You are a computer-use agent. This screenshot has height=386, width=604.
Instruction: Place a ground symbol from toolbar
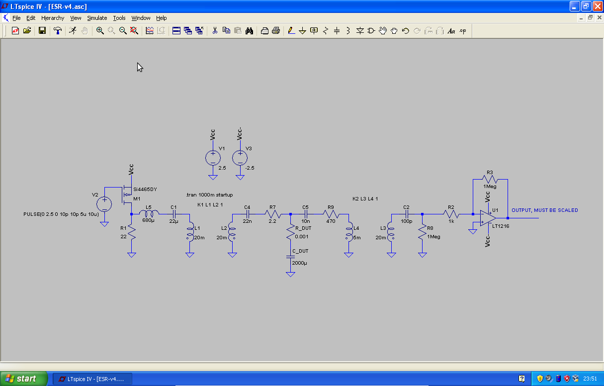[x=302, y=31]
